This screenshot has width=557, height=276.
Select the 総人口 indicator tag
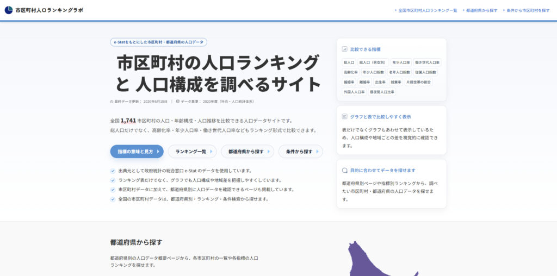pos(349,62)
